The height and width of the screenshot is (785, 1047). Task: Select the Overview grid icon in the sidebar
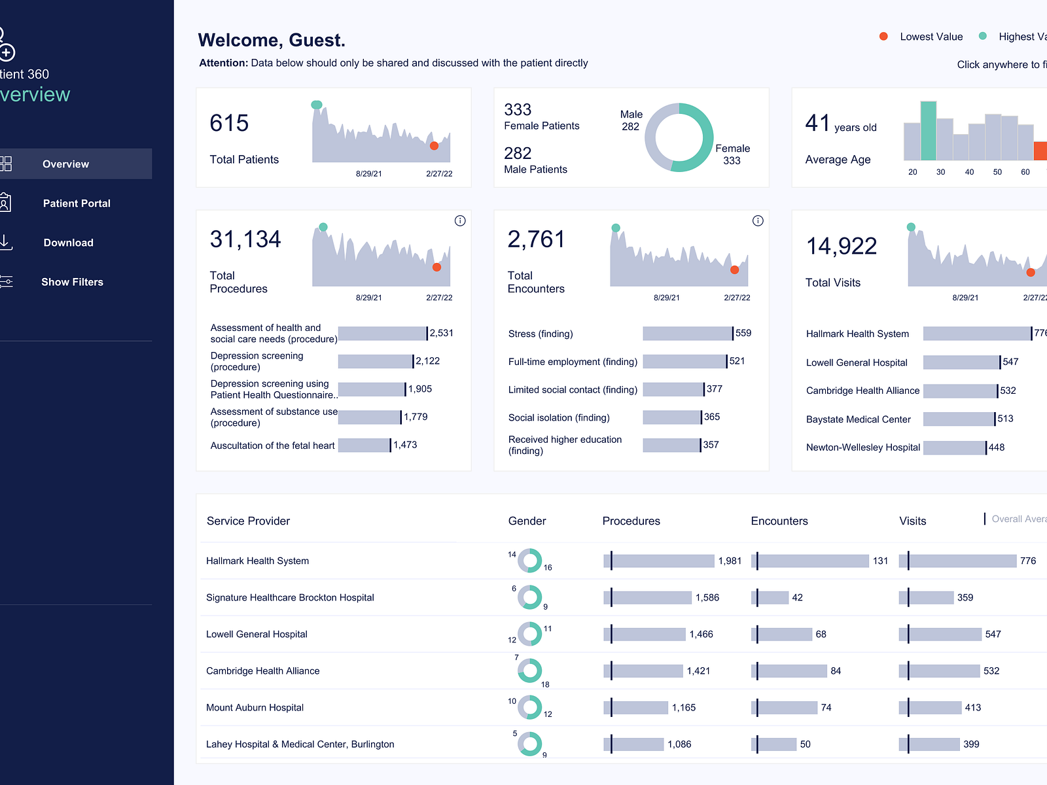pyautogui.click(x=7, y=164)
